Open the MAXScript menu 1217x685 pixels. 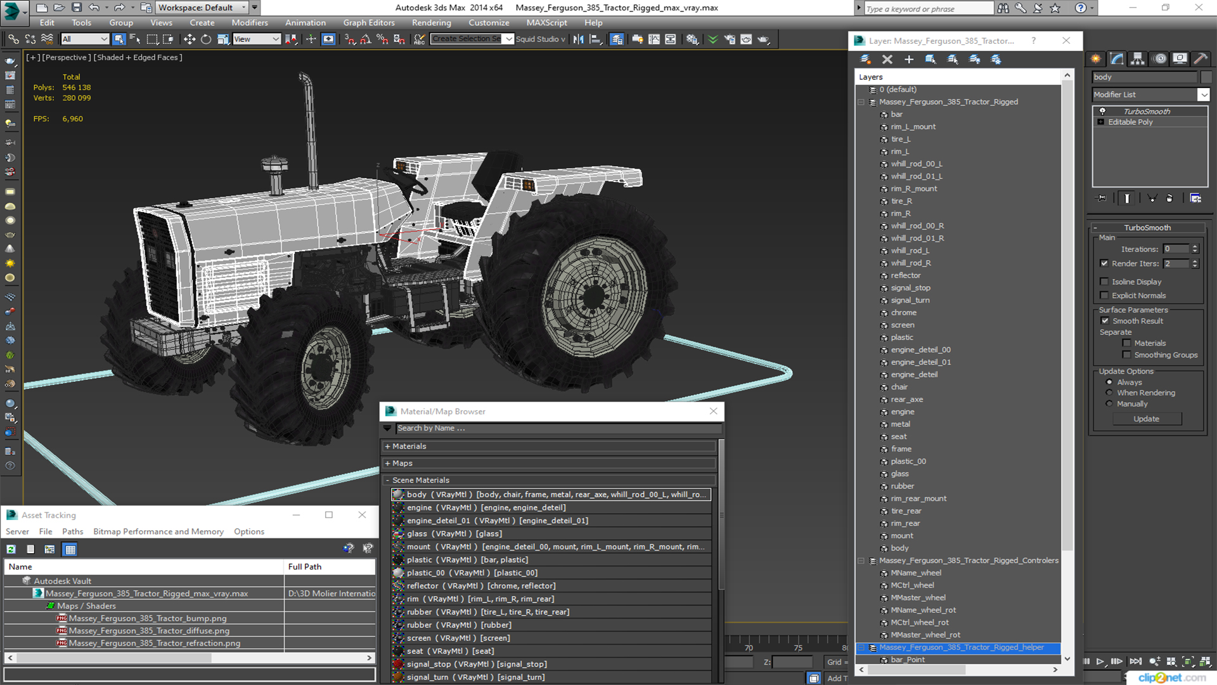pyautogui.click(x=546, y=22)
